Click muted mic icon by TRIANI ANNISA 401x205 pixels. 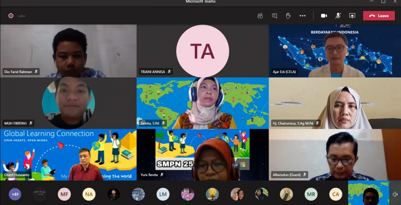point(169,72)
